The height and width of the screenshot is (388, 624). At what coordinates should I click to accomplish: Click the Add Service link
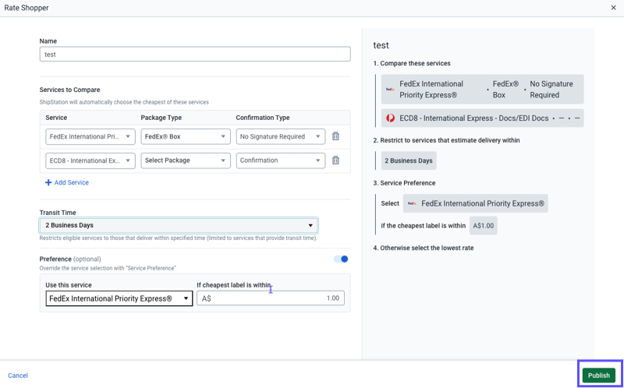coord(72,182)
